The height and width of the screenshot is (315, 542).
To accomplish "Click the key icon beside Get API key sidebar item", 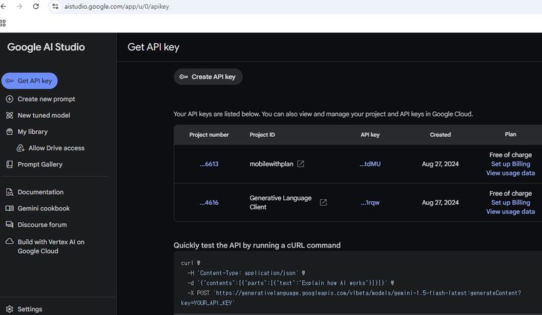I will [x=9, y=81].
